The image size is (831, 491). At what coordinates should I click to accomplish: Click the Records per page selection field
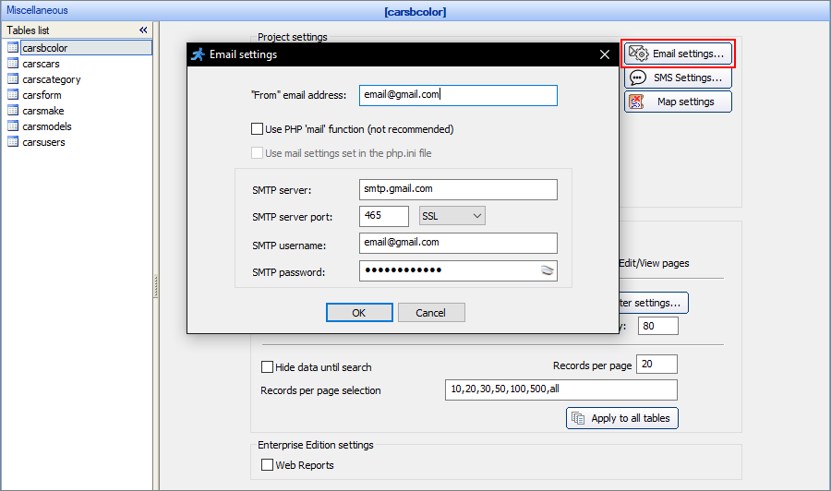pyautogui.click(x=561, y=389)
